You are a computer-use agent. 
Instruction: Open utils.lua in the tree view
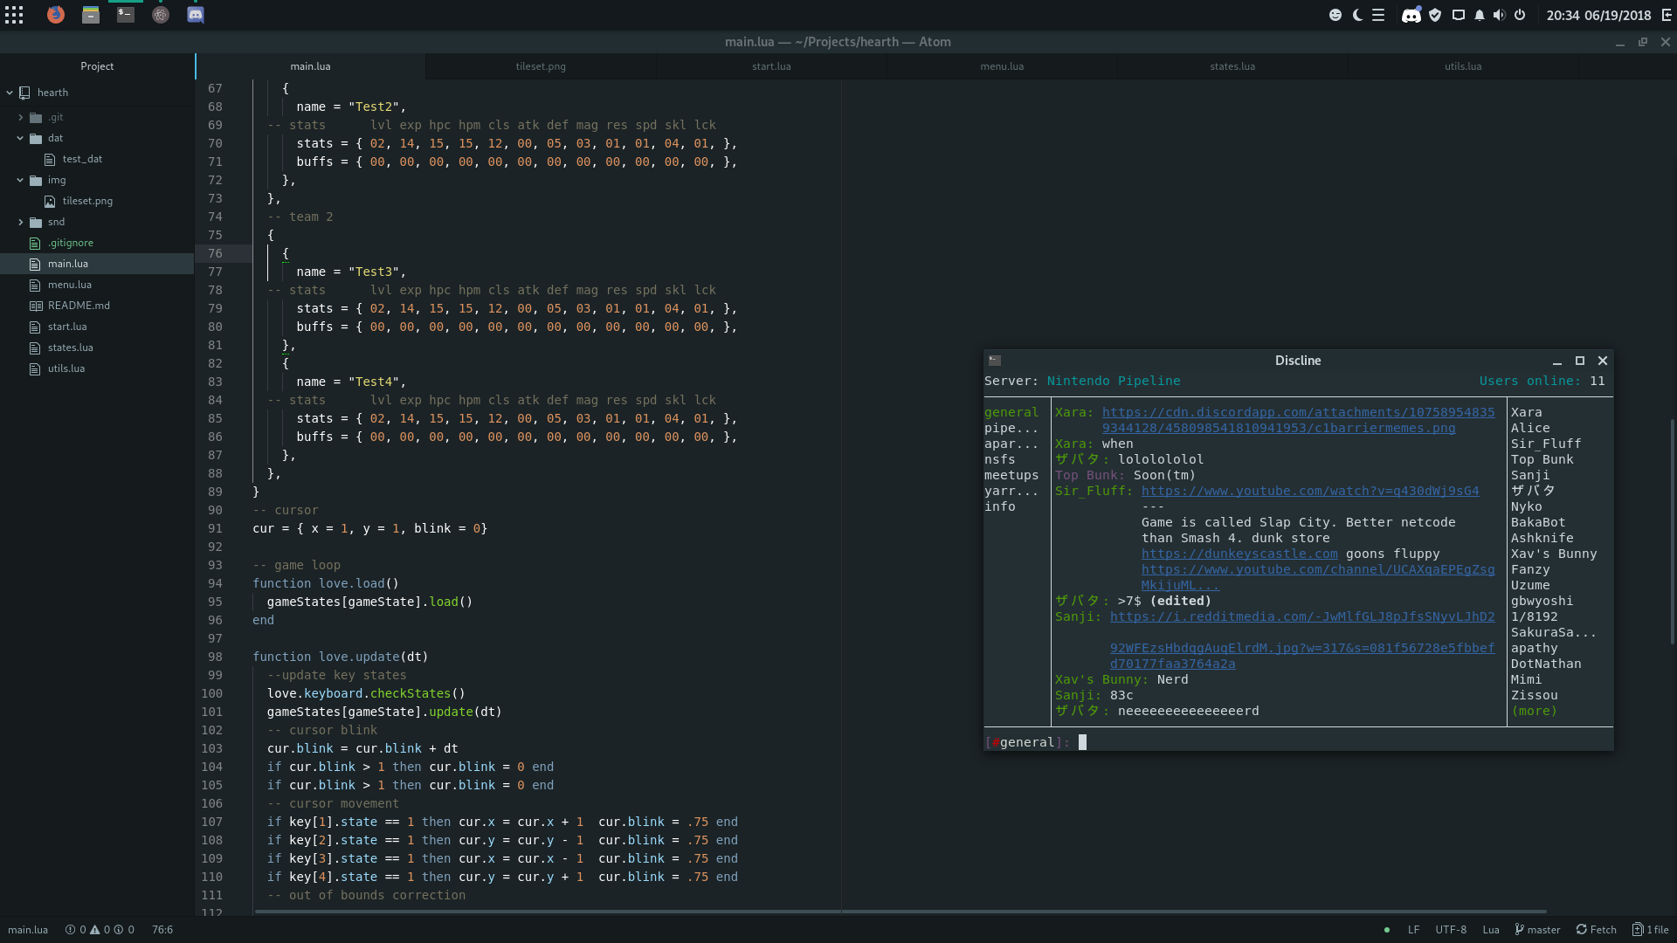coord(66,368)
